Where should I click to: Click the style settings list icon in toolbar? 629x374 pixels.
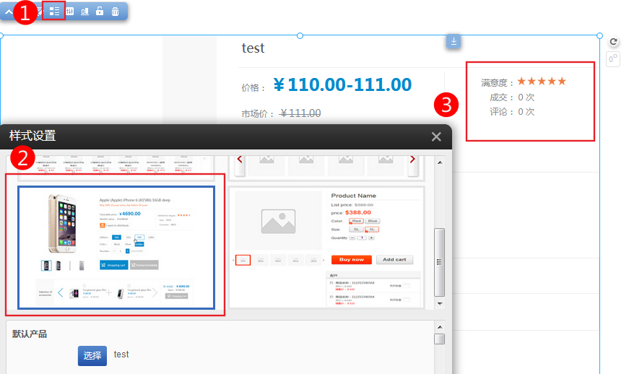pos(54,12)
